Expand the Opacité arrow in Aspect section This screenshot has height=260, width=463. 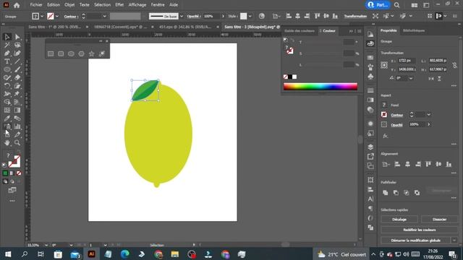click(x=429, y=124)
